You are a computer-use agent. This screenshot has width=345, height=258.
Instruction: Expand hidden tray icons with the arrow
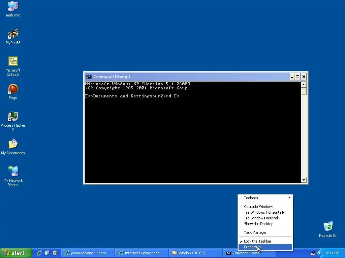[320, 253]
